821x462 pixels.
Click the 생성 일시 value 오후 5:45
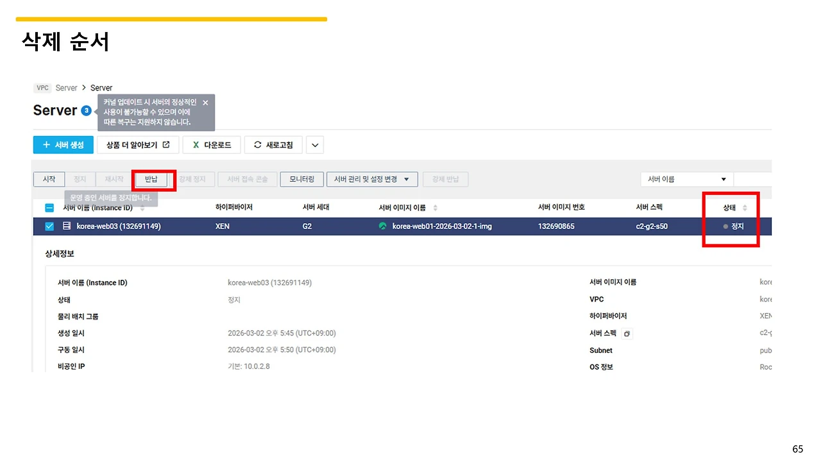pos(282,333)
